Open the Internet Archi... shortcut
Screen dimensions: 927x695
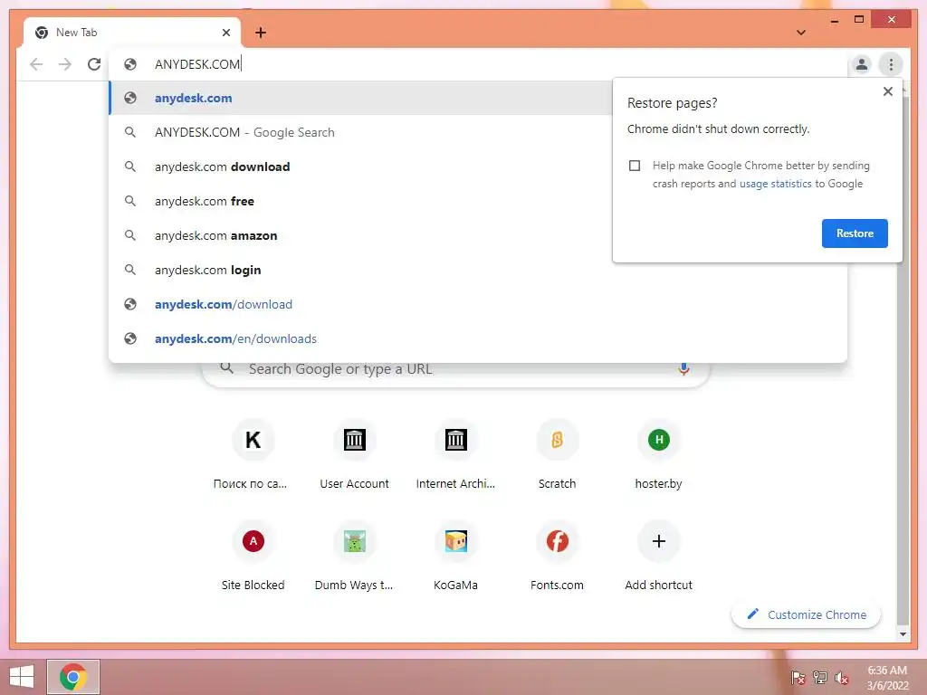click(456, 456)
